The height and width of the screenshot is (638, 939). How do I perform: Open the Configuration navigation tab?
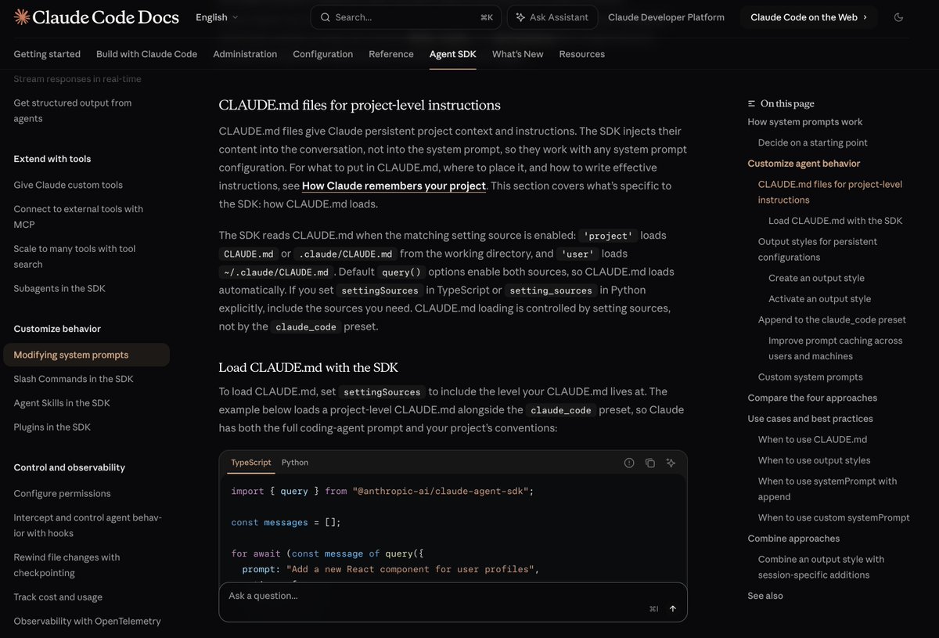point(323,54)
